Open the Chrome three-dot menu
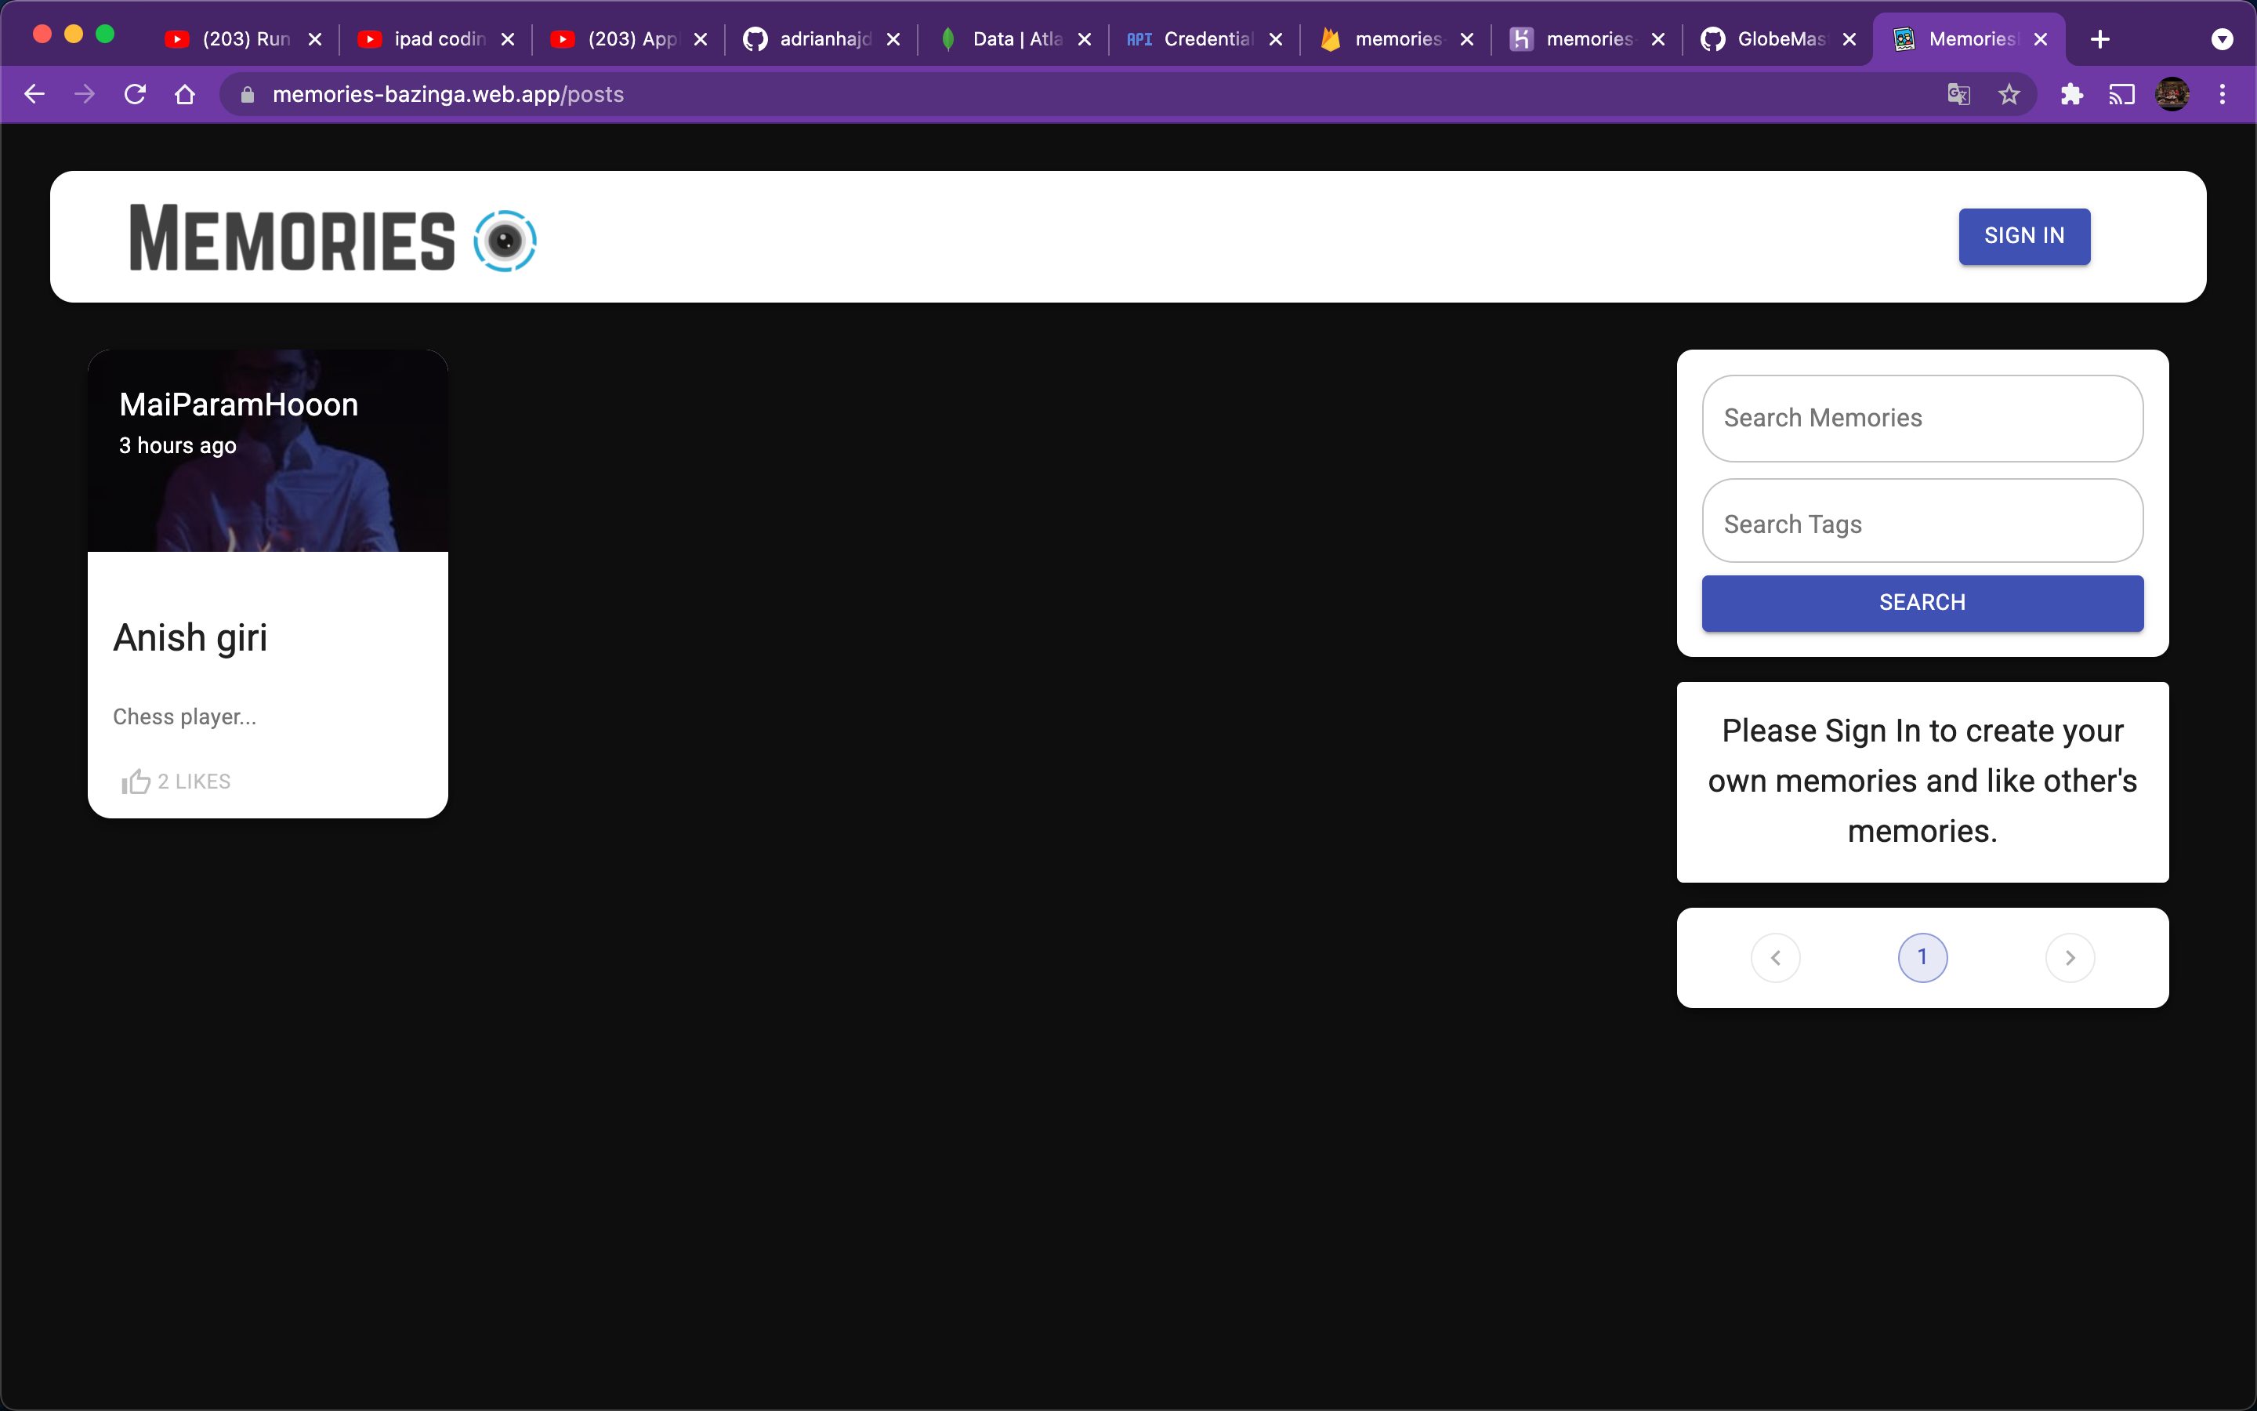This screenshot has width=2257, height=1411. 2223,94
